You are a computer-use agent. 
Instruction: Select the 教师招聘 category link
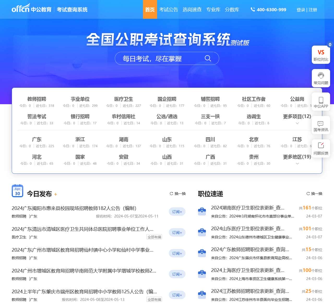coord(37,99)
